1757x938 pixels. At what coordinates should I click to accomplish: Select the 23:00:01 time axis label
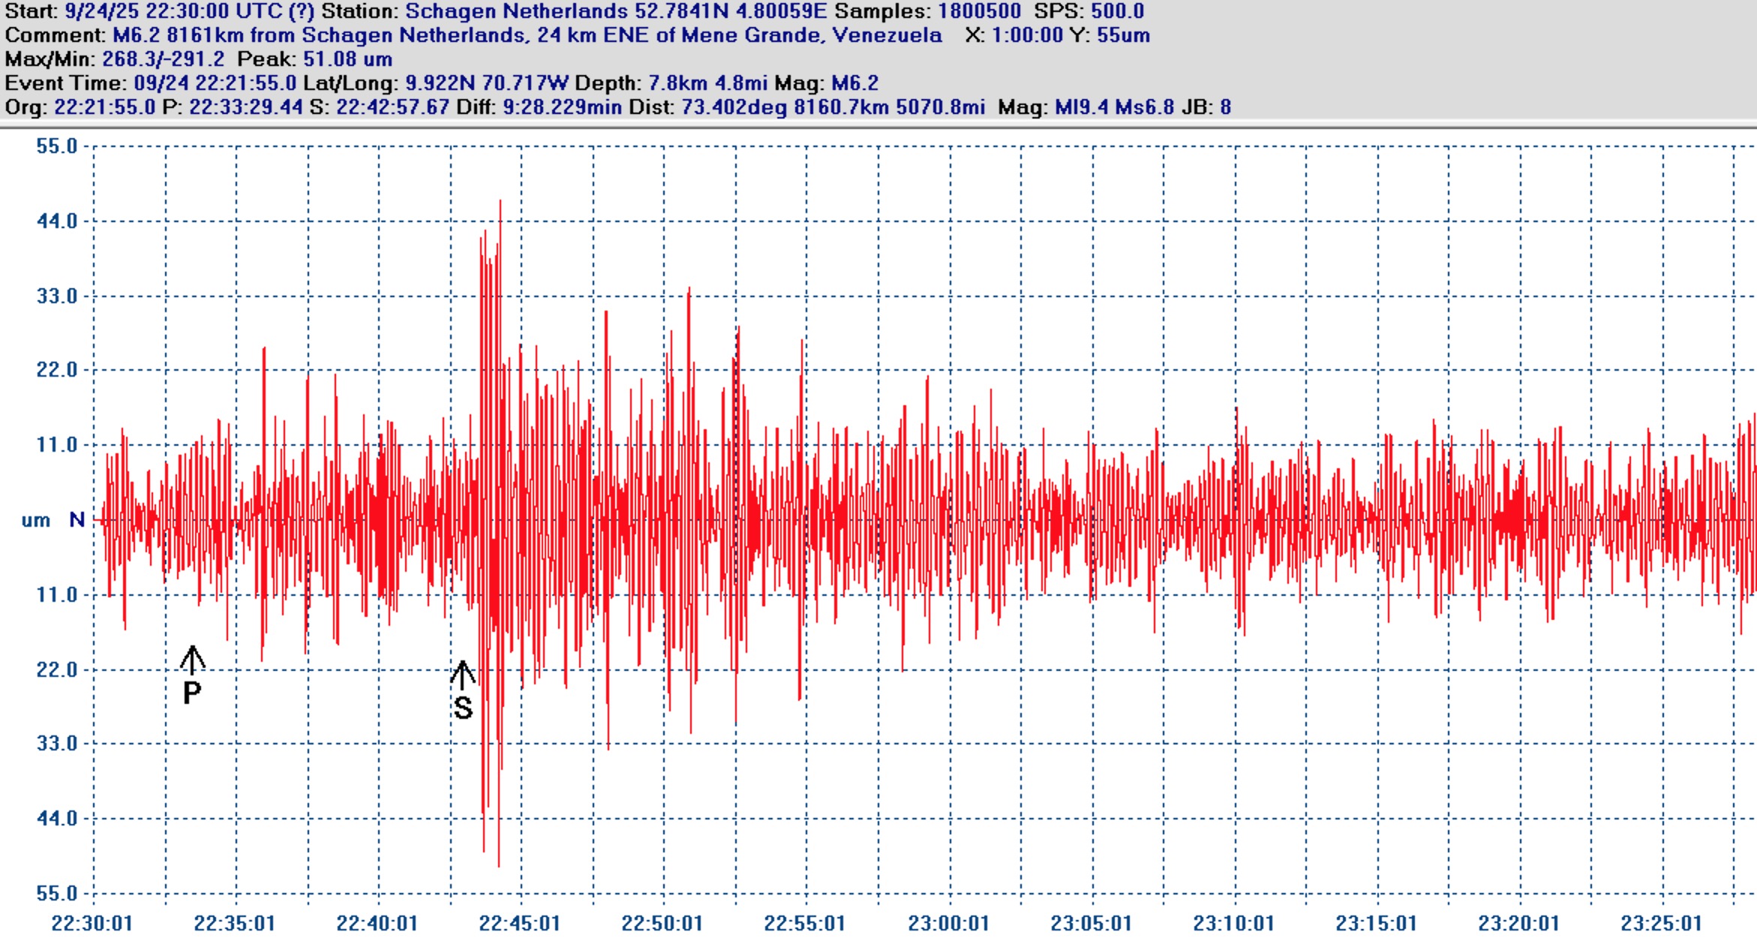coord(948,923)
